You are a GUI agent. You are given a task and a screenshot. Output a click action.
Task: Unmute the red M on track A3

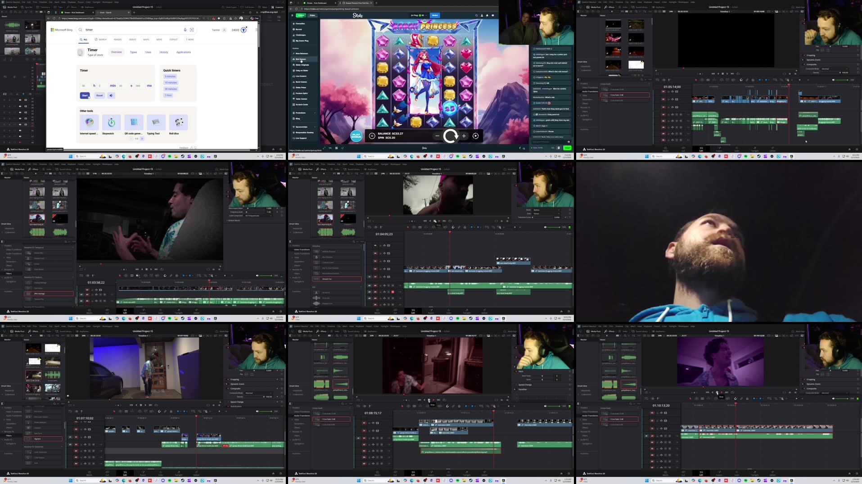pyautogui.click(x=393, y=292)
